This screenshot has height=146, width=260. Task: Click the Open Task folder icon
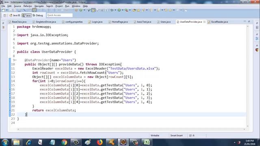pyautogui.click(x=139, y=10)
